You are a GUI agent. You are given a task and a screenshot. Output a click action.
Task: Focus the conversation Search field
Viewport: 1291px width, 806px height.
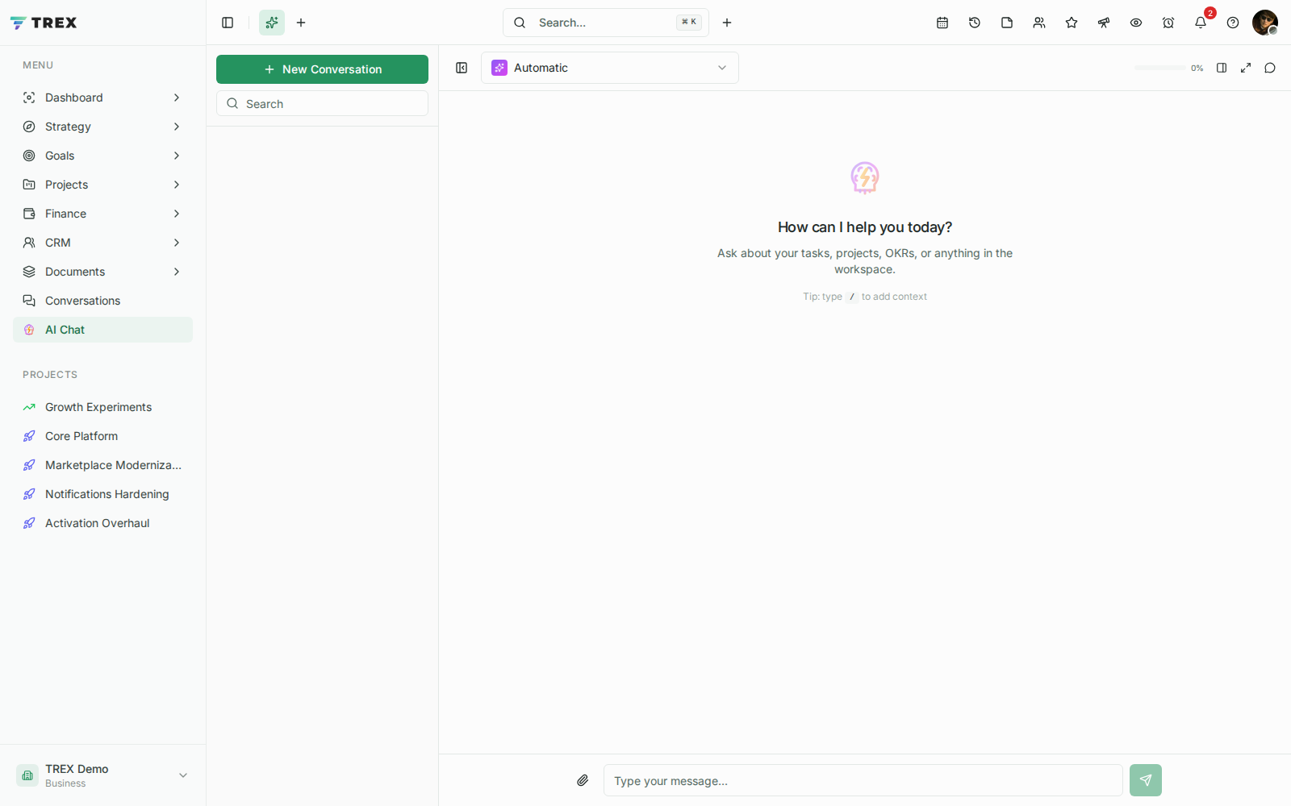click(x=322, y=103)
